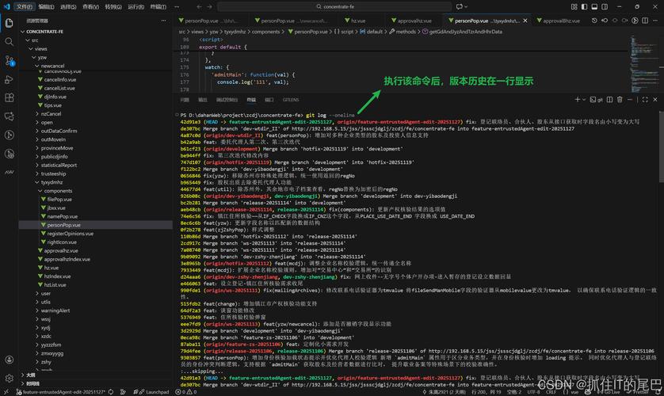Open the Selection menu
The image size is (664, 396).
[68, 7]
